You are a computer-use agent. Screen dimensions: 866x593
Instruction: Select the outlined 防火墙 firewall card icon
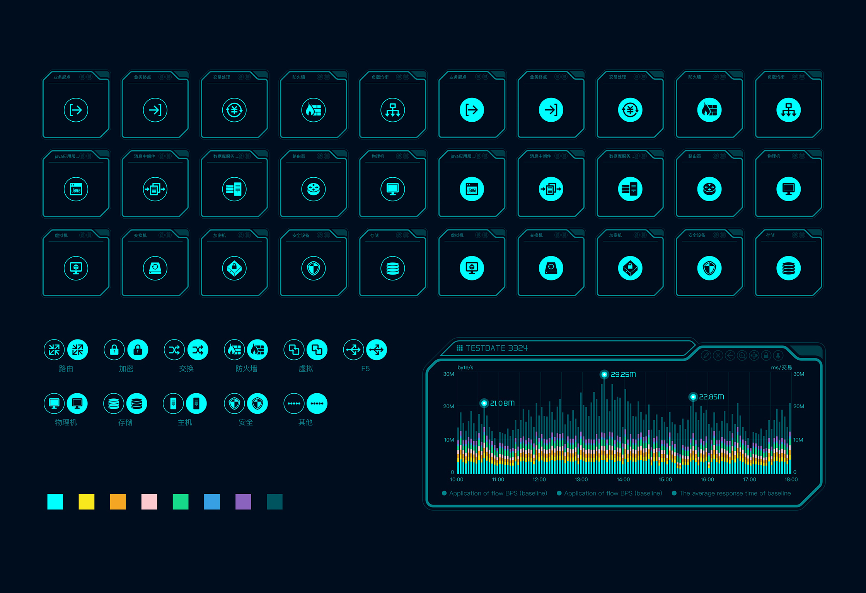coord(314,110)
